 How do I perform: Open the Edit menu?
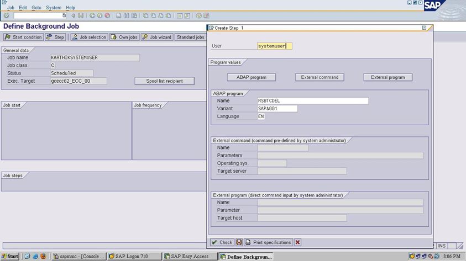[23, 7]
